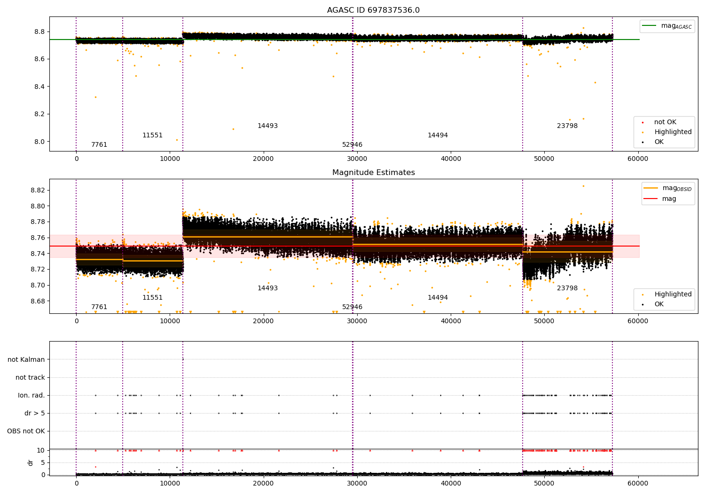Click obsid label 23798 in Magnitude Estimates panel
Viewport: 705px width, 494px height.
567,288
